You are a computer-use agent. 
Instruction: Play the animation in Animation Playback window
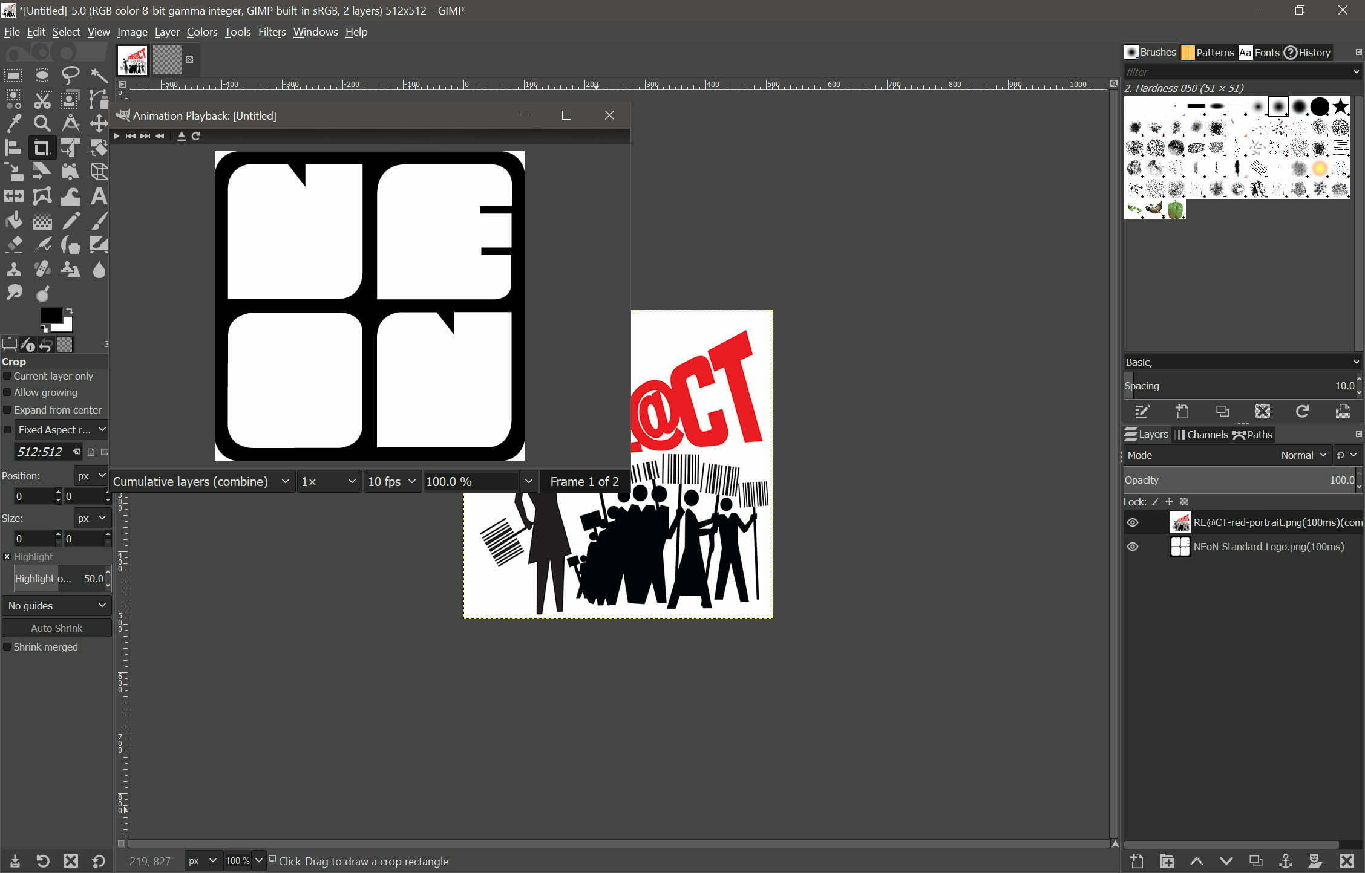[x=116, y=136]
